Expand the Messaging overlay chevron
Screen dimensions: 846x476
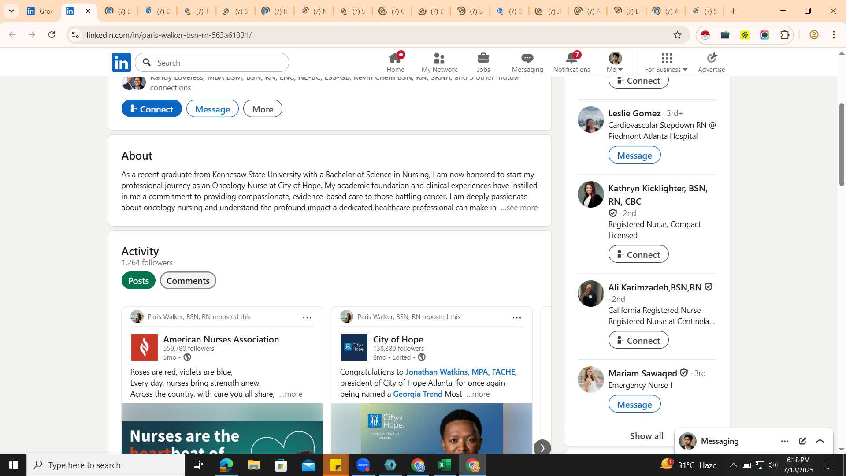[820, 441]
